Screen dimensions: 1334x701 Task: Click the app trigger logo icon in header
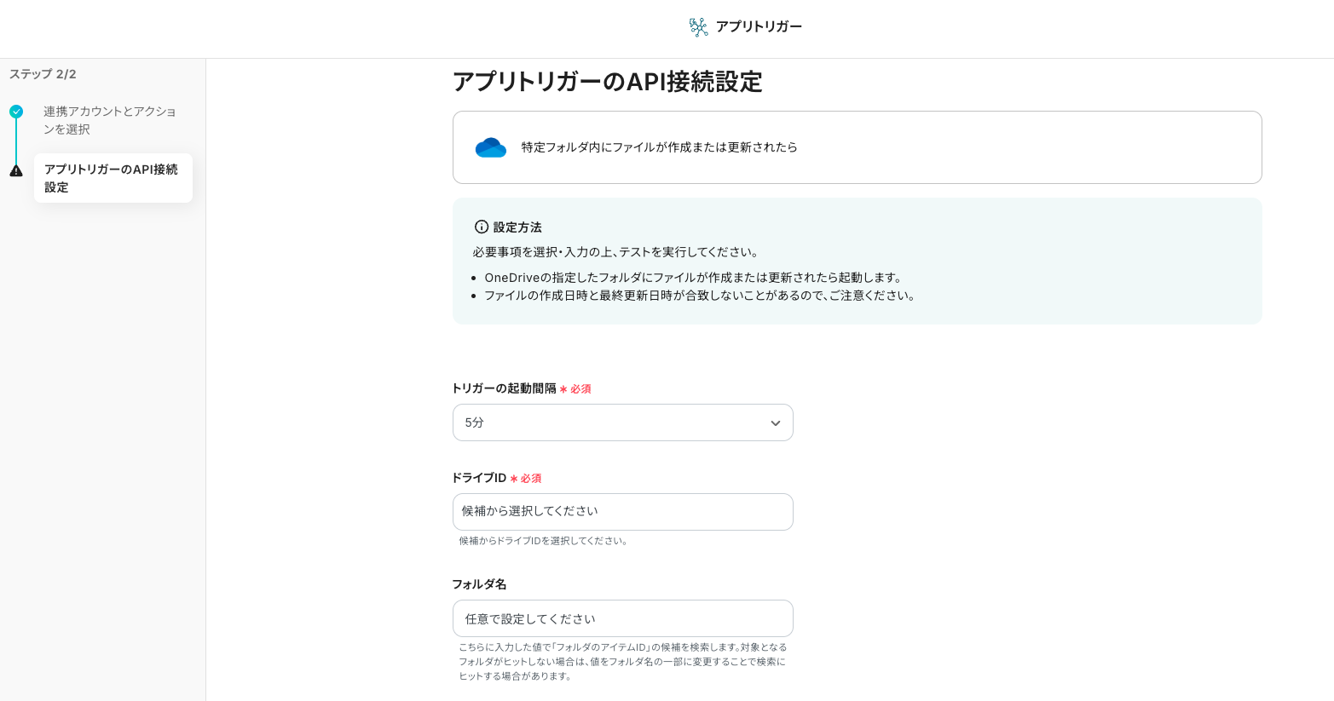[698, 27]
